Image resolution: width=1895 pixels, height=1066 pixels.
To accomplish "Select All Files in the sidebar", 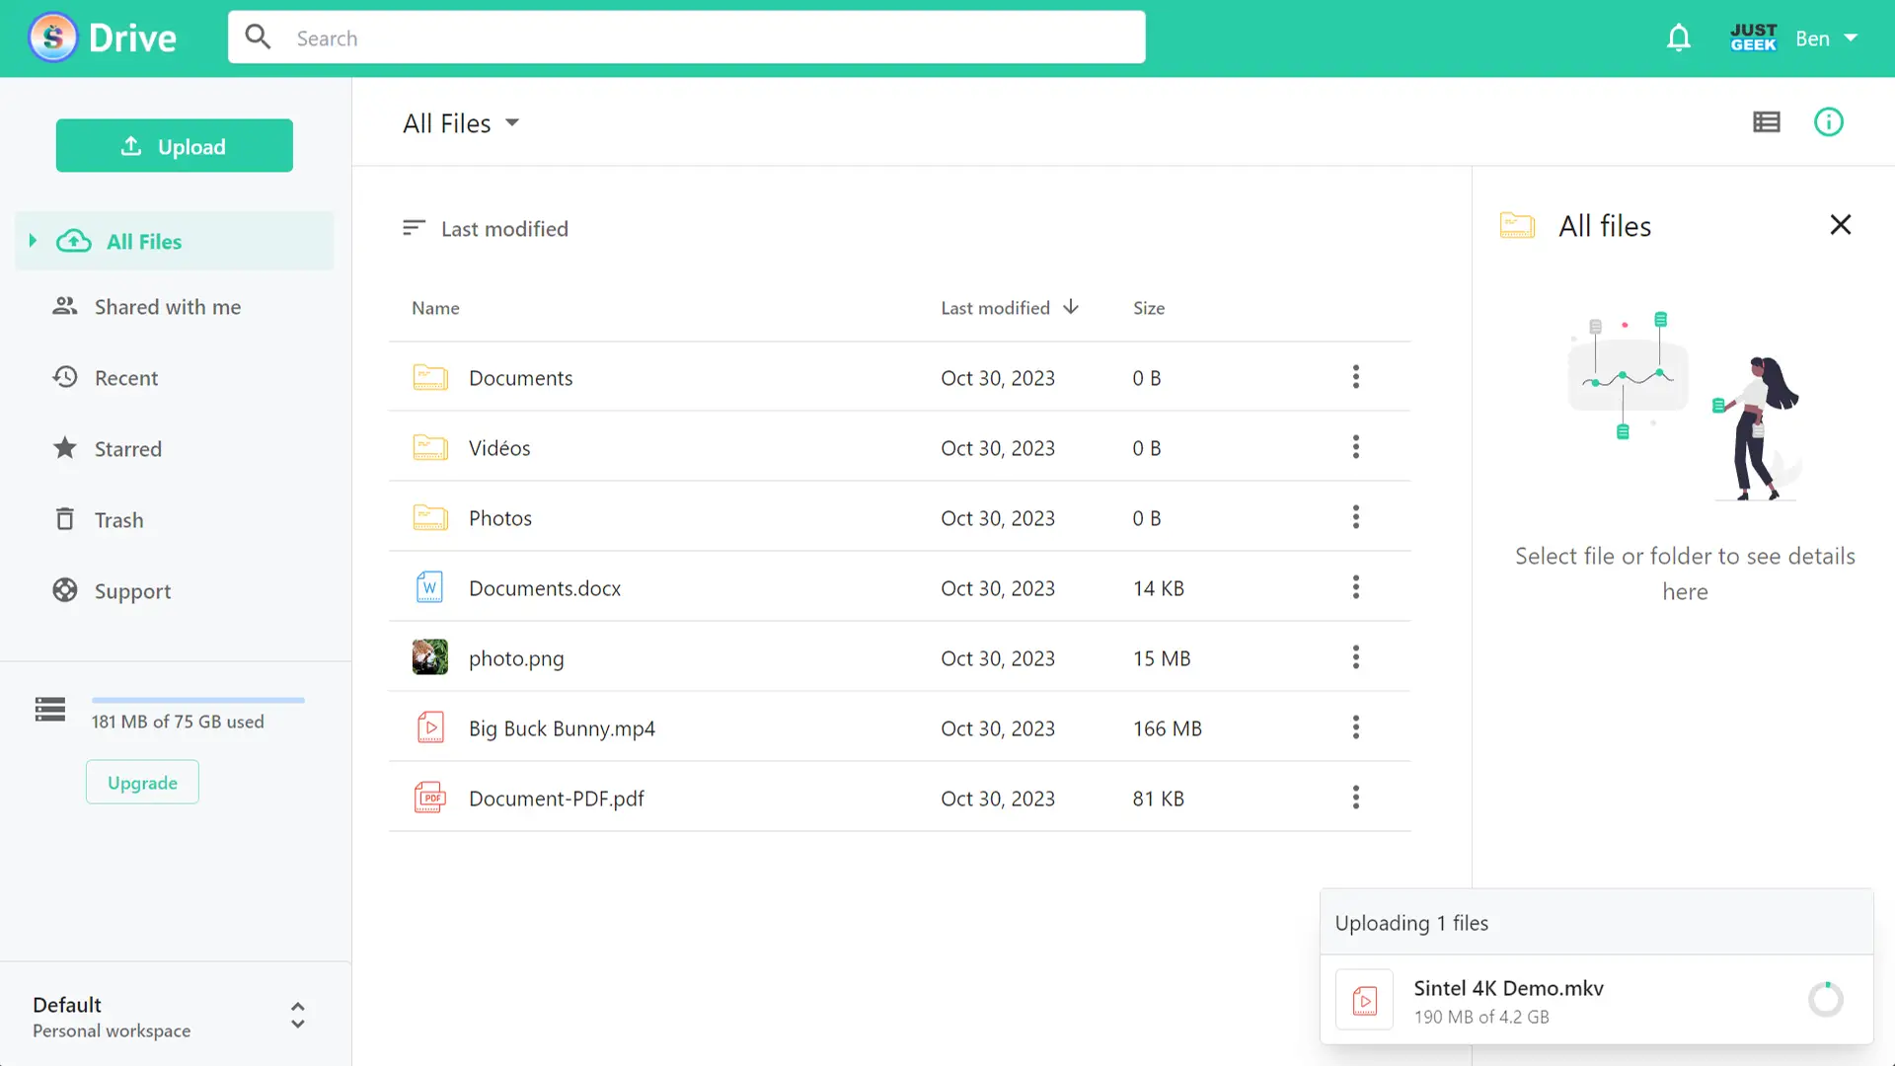I will tap(175, 241).
